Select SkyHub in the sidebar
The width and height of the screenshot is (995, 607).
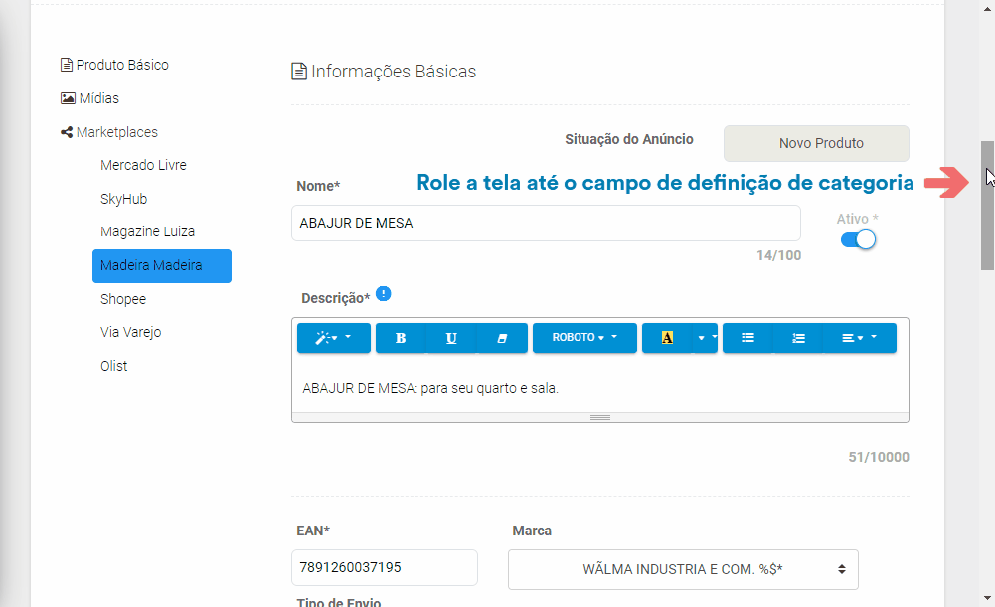(123, 199)
